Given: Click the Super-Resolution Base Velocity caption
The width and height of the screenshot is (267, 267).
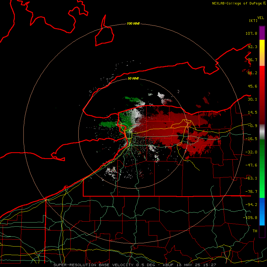Looking at the screenshot, I should click(135, 265).
